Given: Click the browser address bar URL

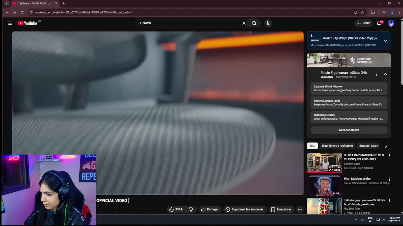Looking at the screenshot, I should pos(84,12).
